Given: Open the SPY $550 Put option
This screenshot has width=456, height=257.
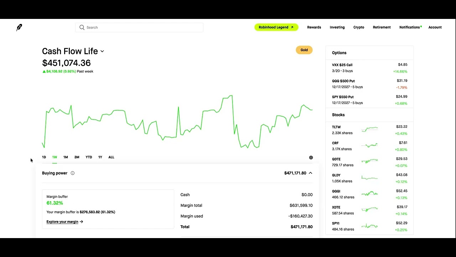Looking at the screenshot, I should (x=369, y=100).
